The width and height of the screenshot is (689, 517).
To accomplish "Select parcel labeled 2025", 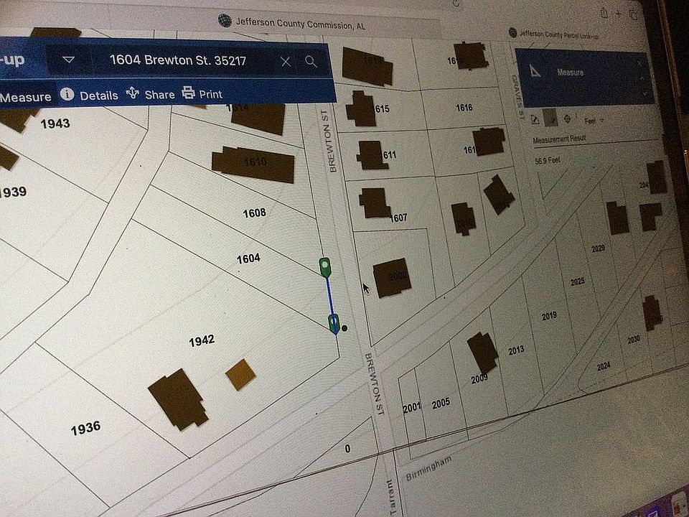I will pyautogui.click(x=577, y=281).
